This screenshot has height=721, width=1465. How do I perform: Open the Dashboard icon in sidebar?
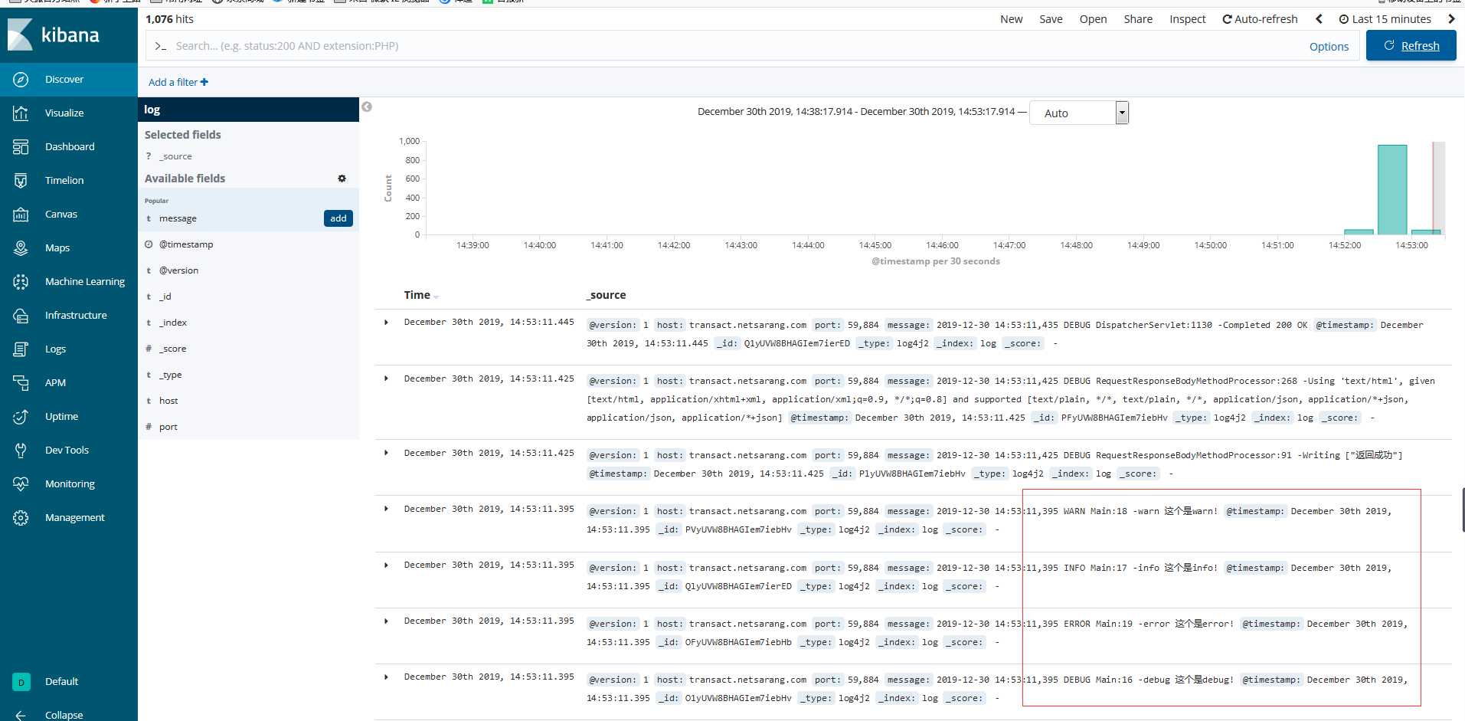tap(21, 147)
